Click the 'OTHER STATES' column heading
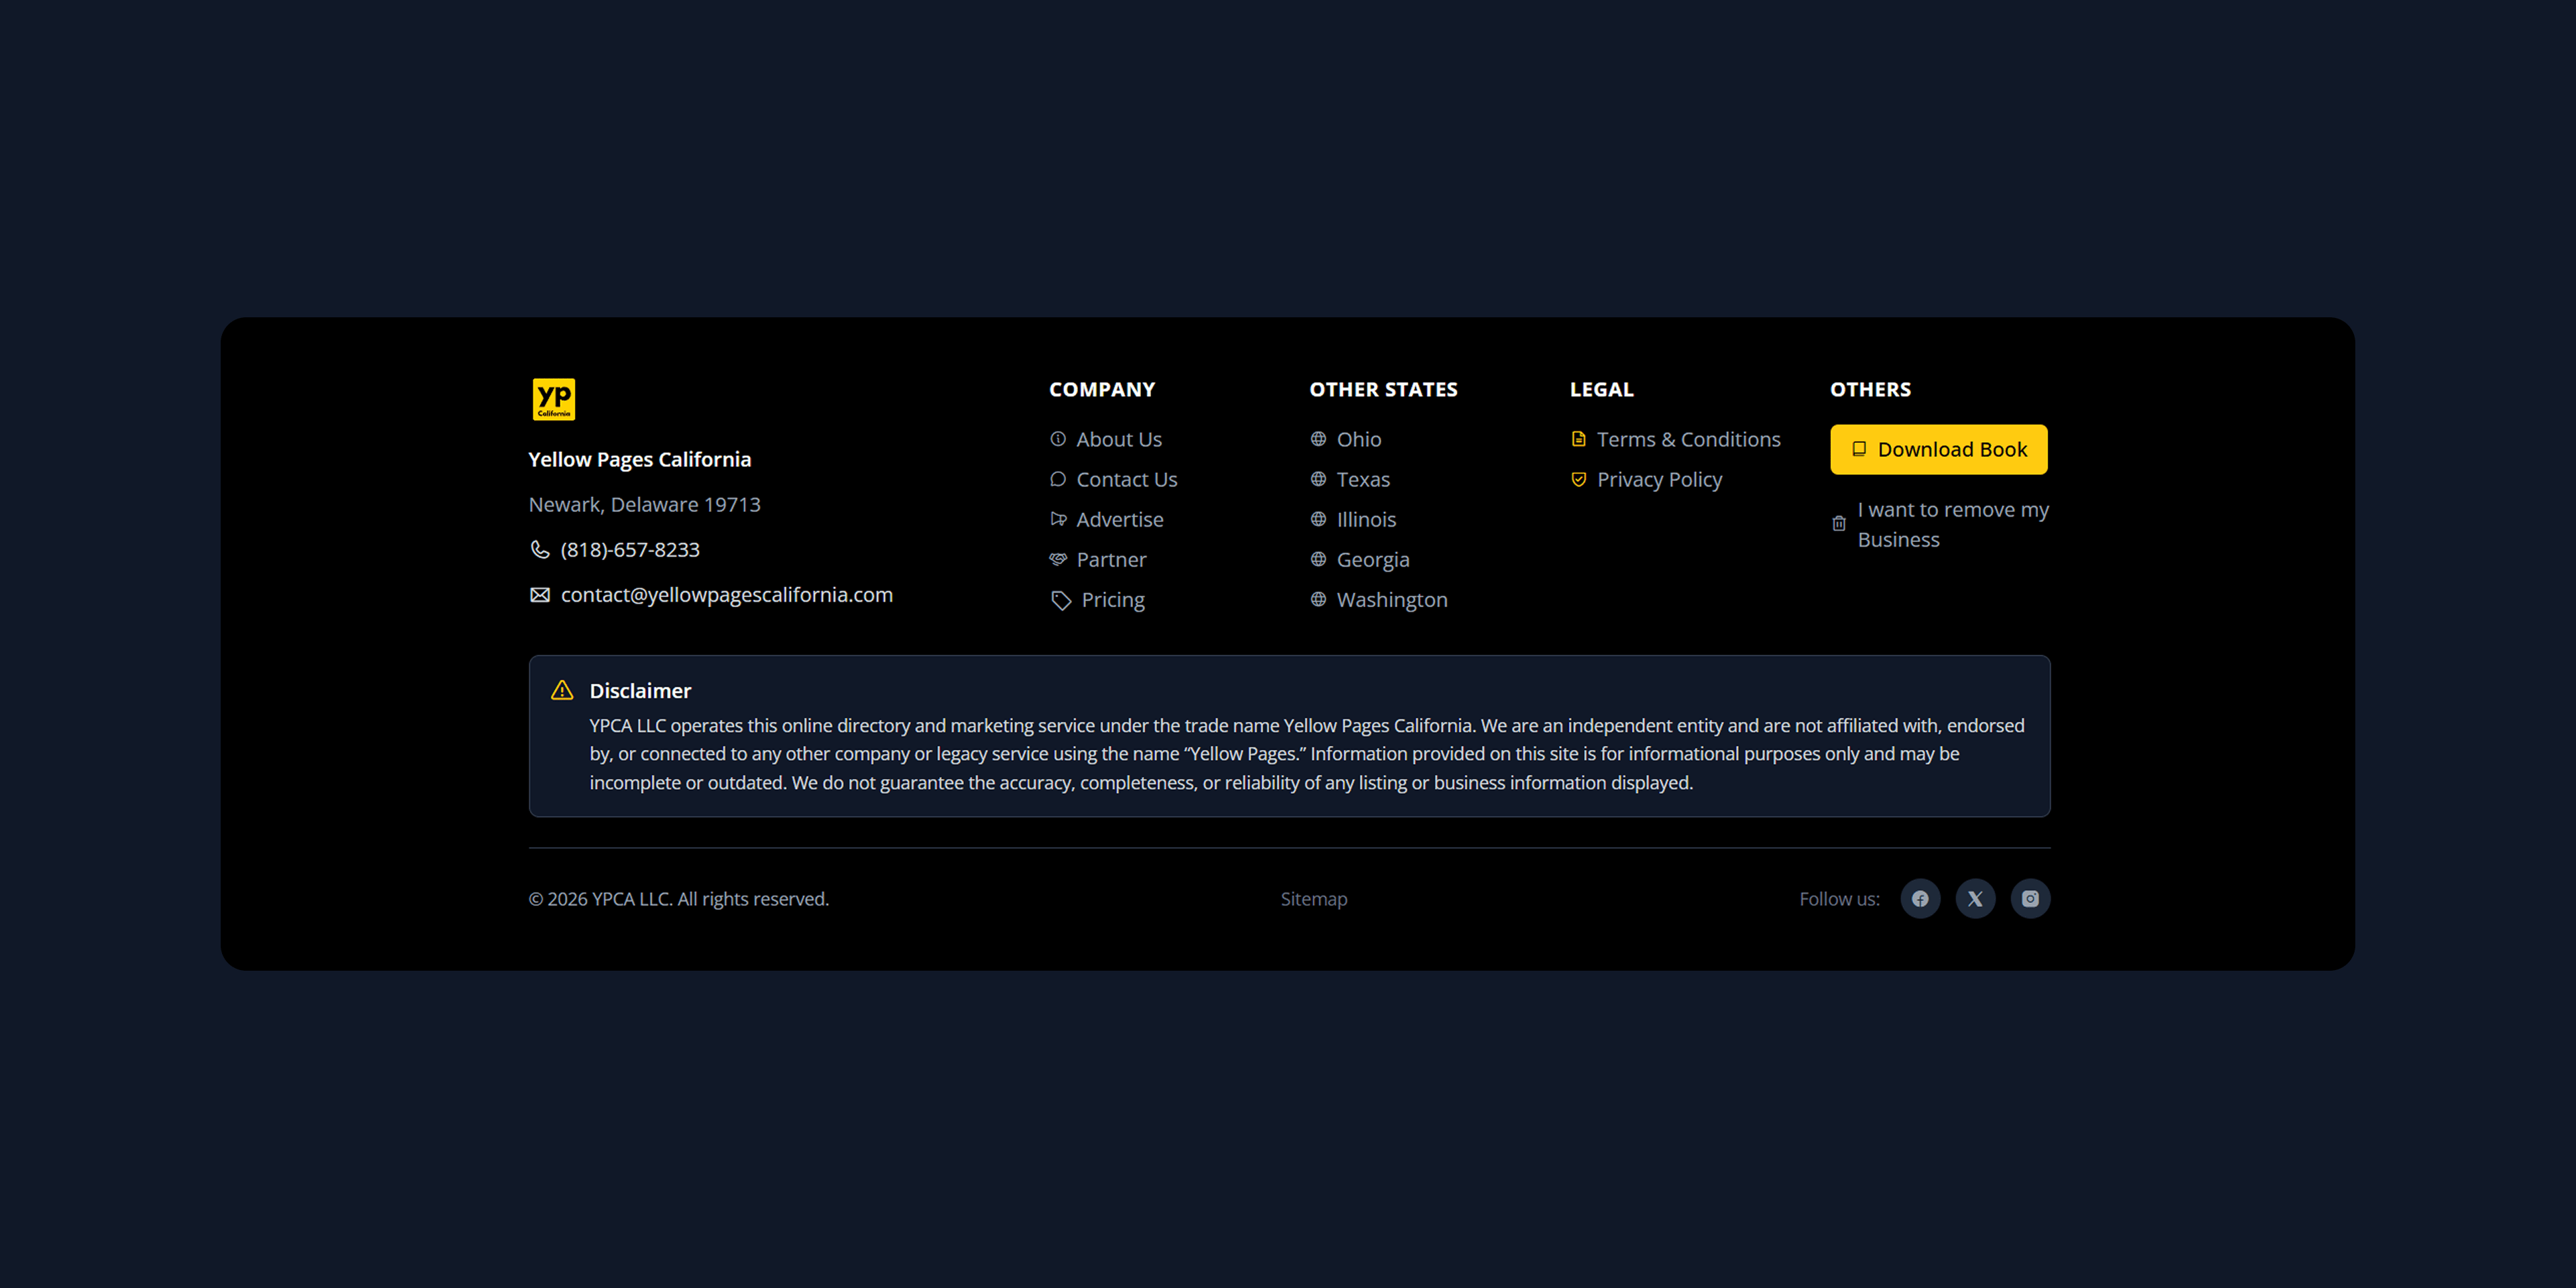This screenshot has width=2576, height=1288. [1383, 389]
